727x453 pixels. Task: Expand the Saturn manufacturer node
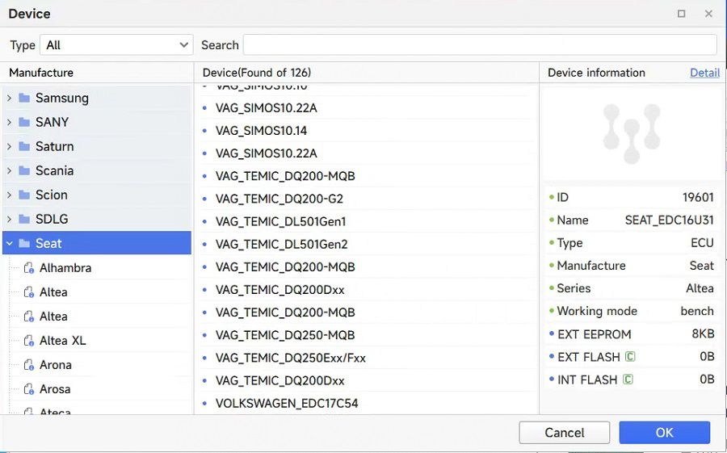(9, 147)
